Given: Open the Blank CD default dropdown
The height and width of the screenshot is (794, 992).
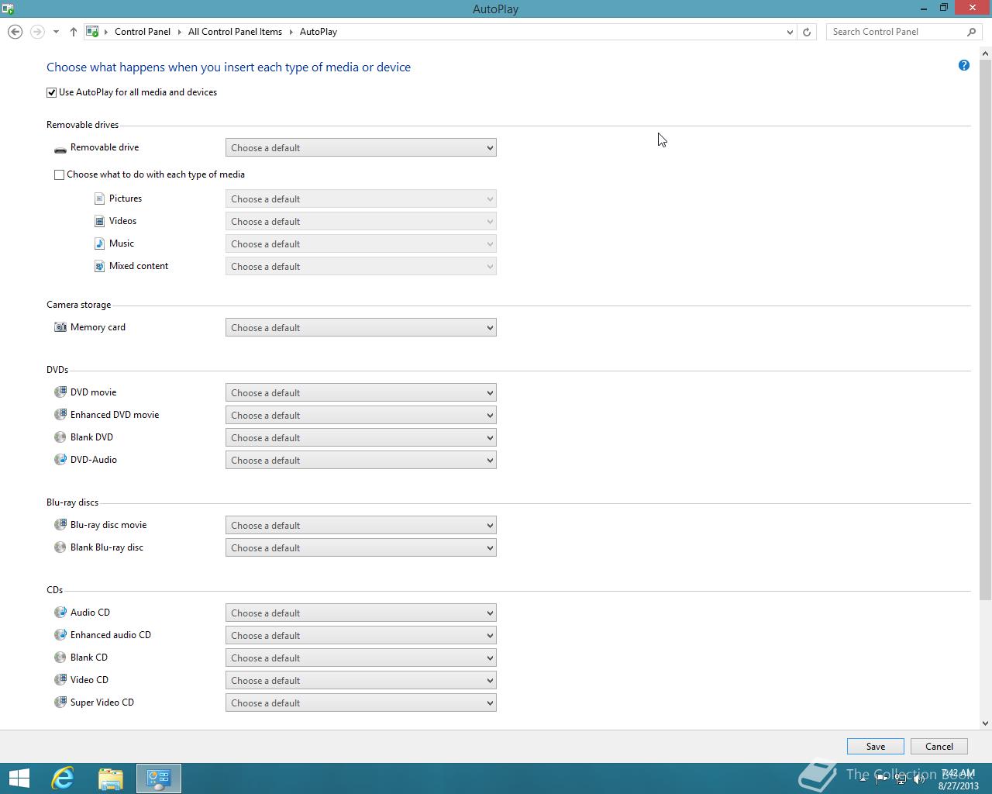Looking at the screenshot, I should [361, 658].
